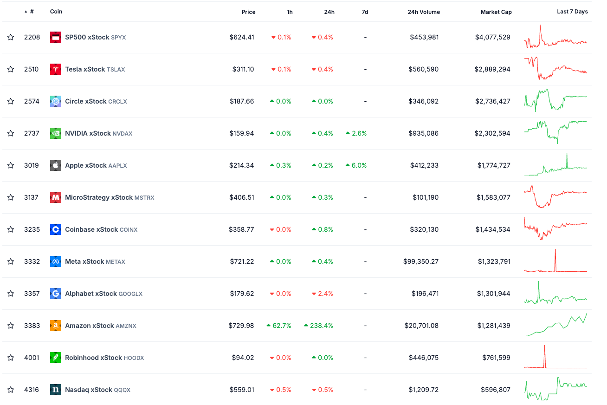Open MicroStrategy xStock MSTRX link
607x405 pixels.
click(110, 197)
